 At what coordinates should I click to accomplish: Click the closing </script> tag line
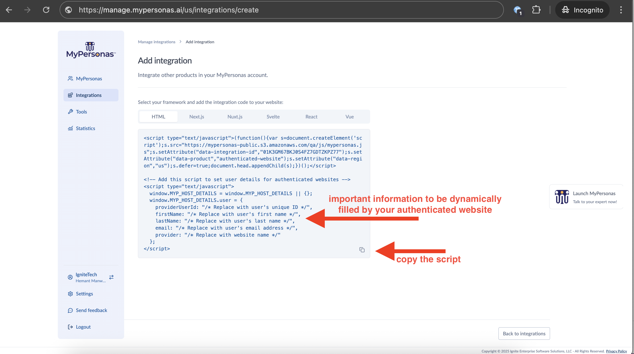click(x=157, y=249)
